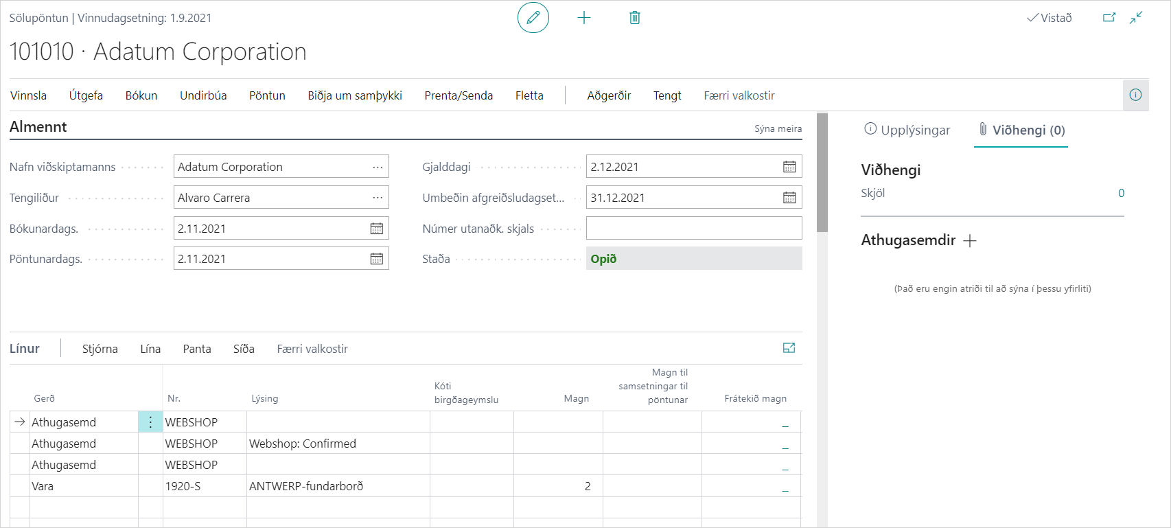Toggle the info FactBox pane icon
This screenshot has height=528, width=1171.
pos(1135,95)
